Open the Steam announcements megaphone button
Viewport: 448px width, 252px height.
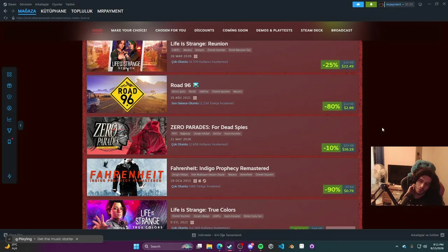click(x=358, y=4)
